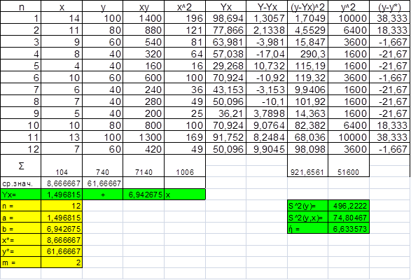Click the x^2 sum cell 1006
Screen dimensions: 411x280
[x=185, y=166]
